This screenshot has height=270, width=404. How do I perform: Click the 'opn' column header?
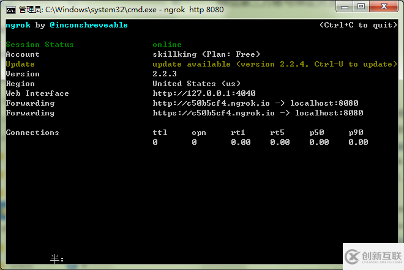click(199, 133)
